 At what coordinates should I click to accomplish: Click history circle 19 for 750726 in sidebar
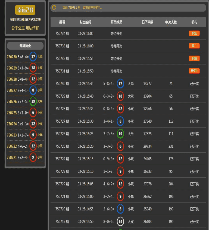[x=33, y=101]
